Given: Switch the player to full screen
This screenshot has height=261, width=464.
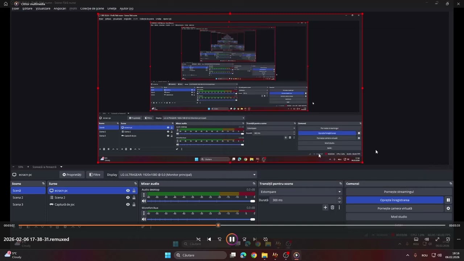Looking at the screenshot, I should tap(437, 239).
